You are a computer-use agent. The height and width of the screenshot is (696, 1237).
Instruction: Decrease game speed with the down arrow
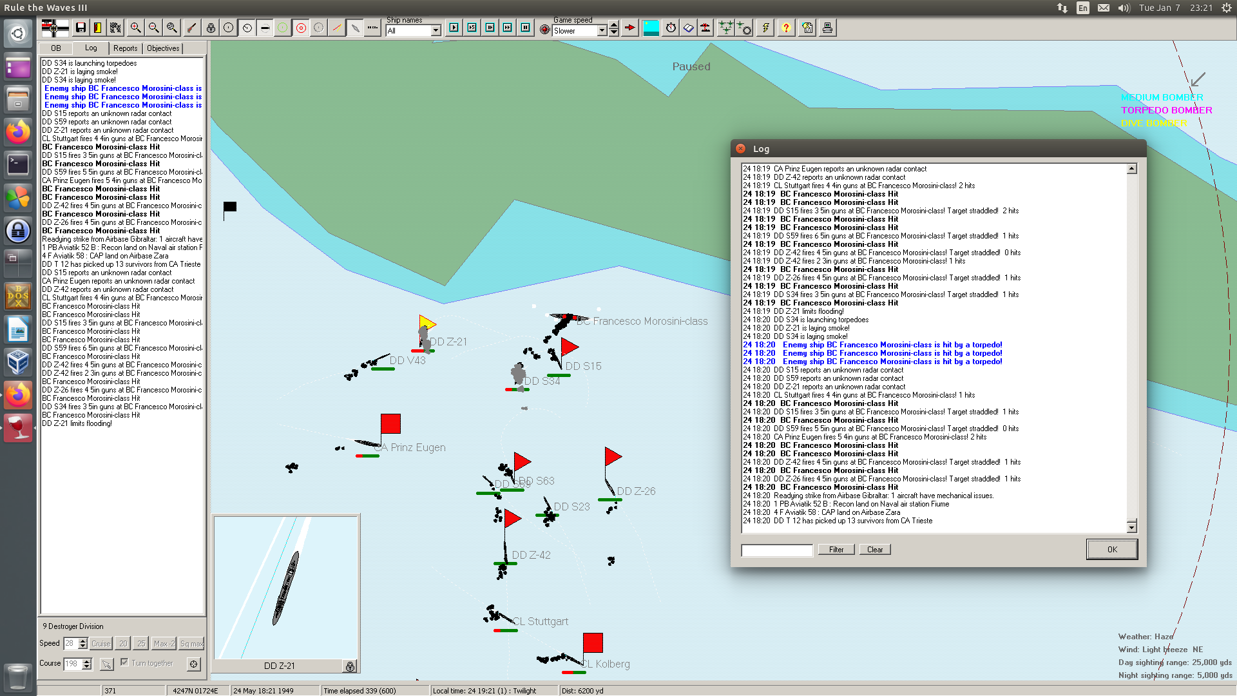(x=614, y=32)
